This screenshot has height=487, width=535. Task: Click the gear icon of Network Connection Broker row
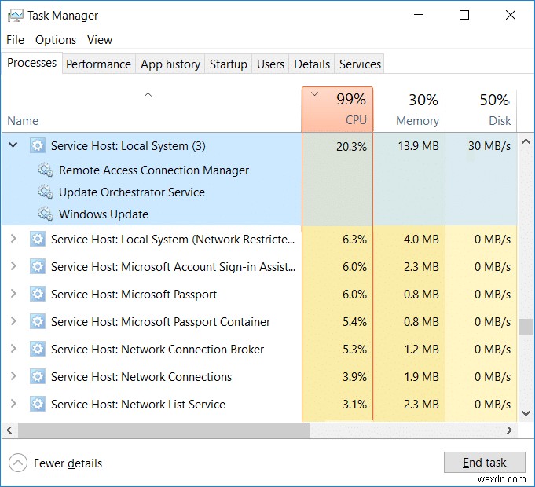(x=38, y=349)
